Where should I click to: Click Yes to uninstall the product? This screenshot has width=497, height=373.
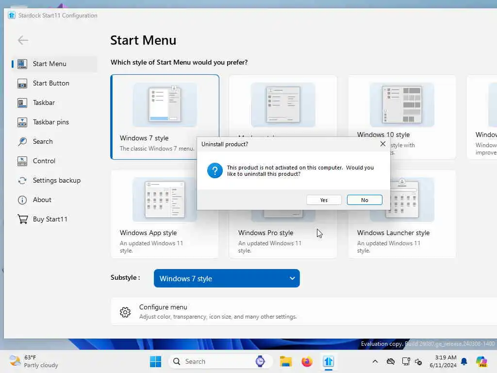(324, 200)
